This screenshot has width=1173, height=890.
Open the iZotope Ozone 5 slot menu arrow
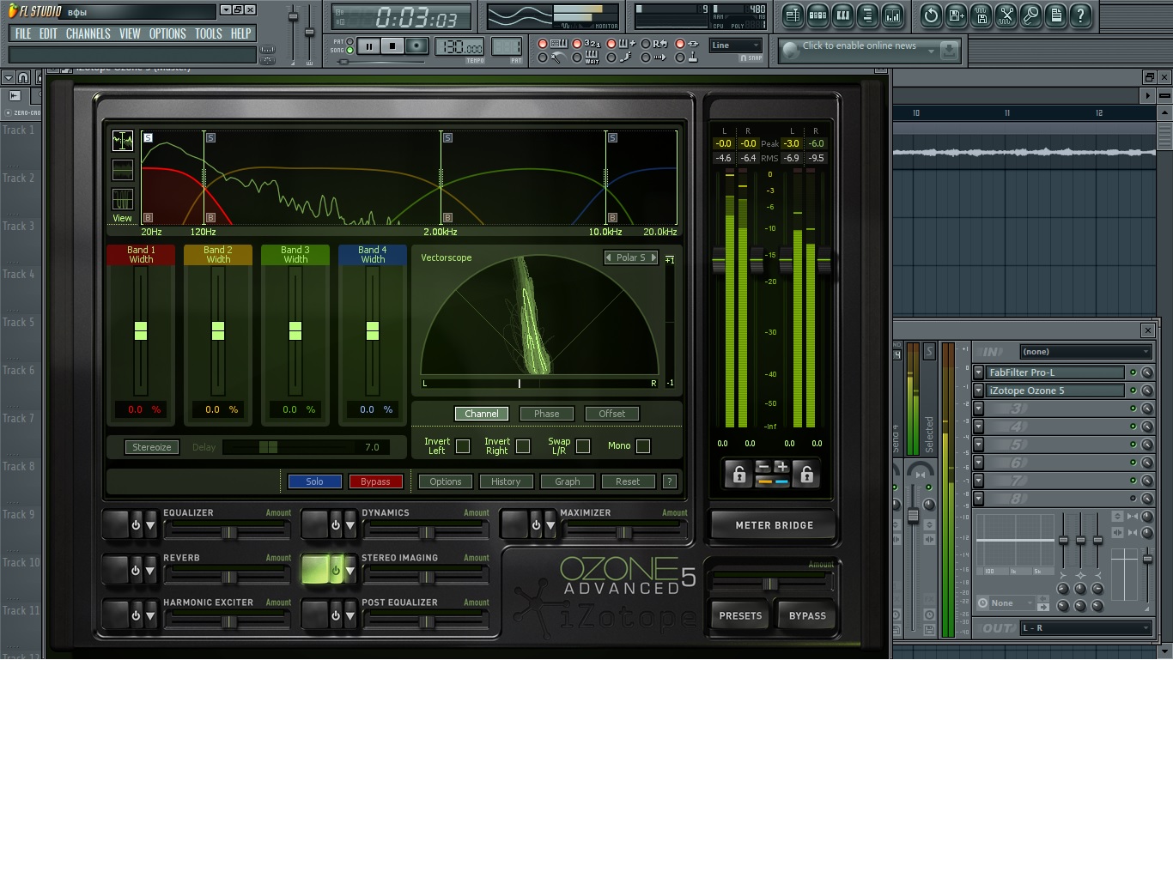978,391
